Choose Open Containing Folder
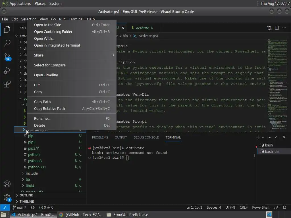 click(x=72, y=32)
